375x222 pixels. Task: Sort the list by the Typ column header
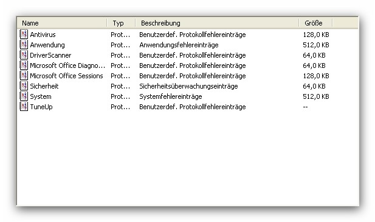point(122,23)
